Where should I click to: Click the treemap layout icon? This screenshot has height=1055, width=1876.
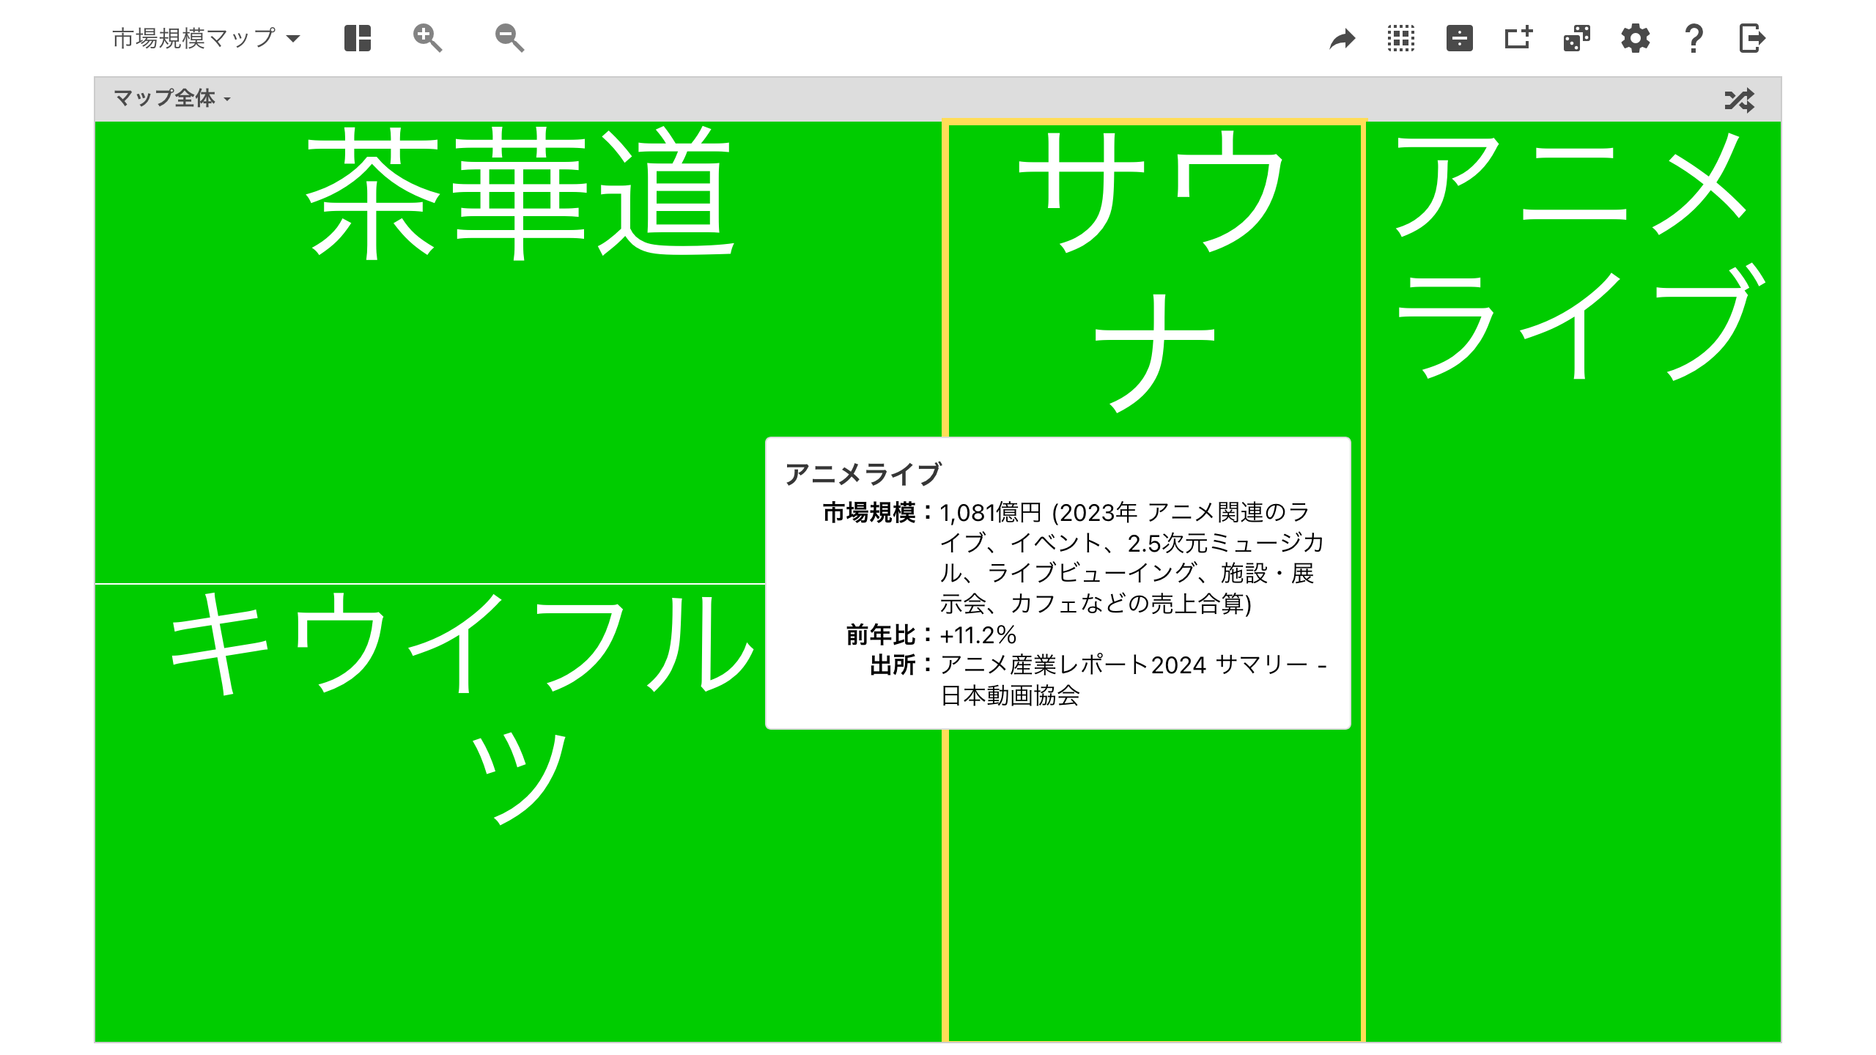(358, 38)
